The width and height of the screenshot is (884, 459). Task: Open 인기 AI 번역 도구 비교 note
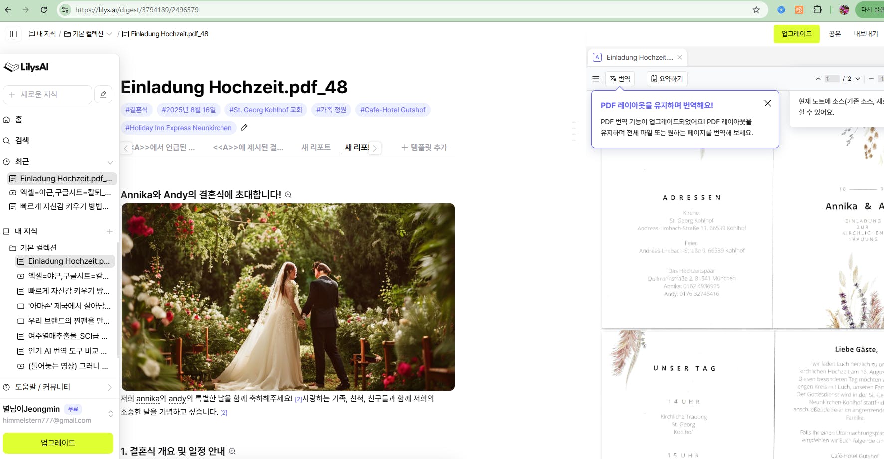point(65,351)
